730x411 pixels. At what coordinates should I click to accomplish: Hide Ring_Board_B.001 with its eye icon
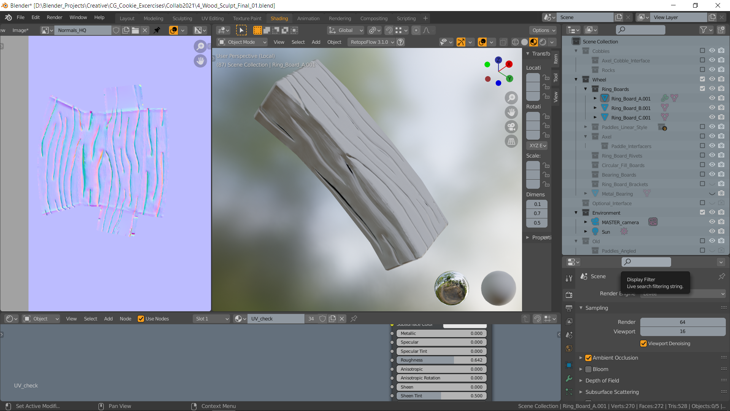click(712, 108)
